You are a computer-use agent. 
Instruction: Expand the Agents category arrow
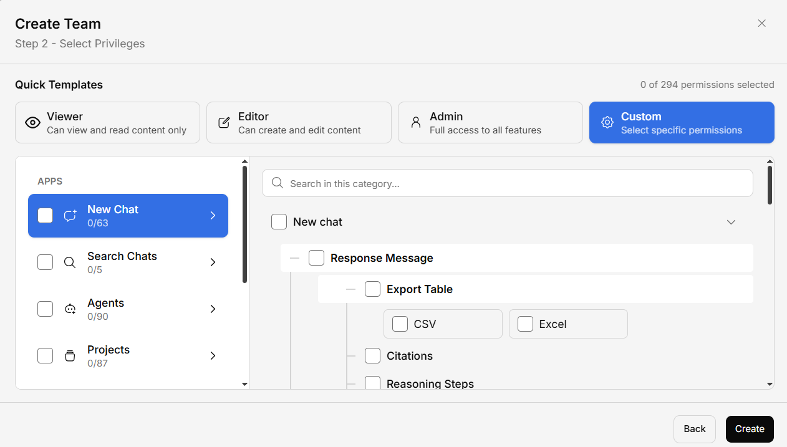[x=213, y=309]
